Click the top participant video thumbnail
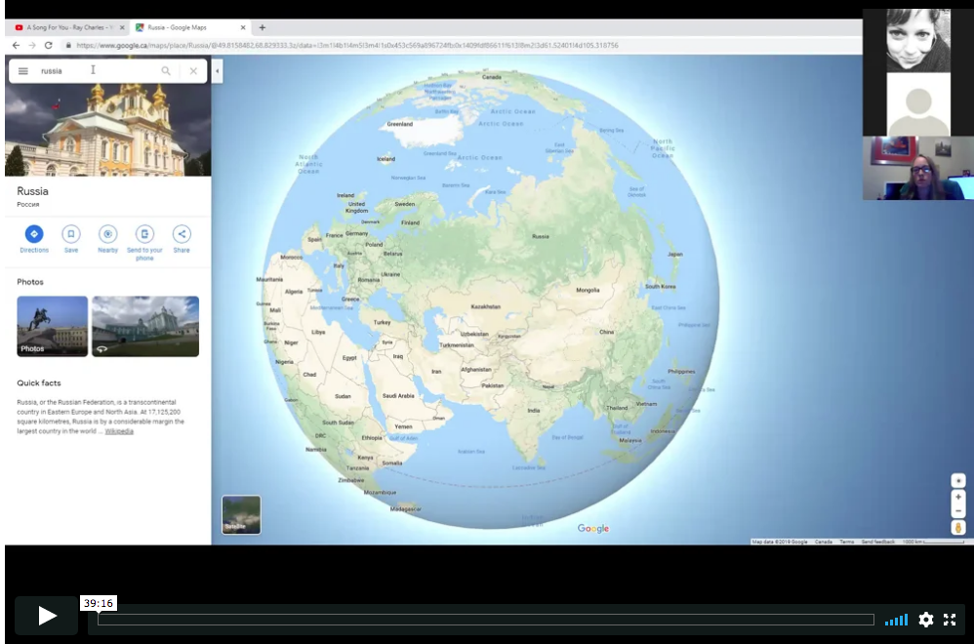 tap(918, 40)
